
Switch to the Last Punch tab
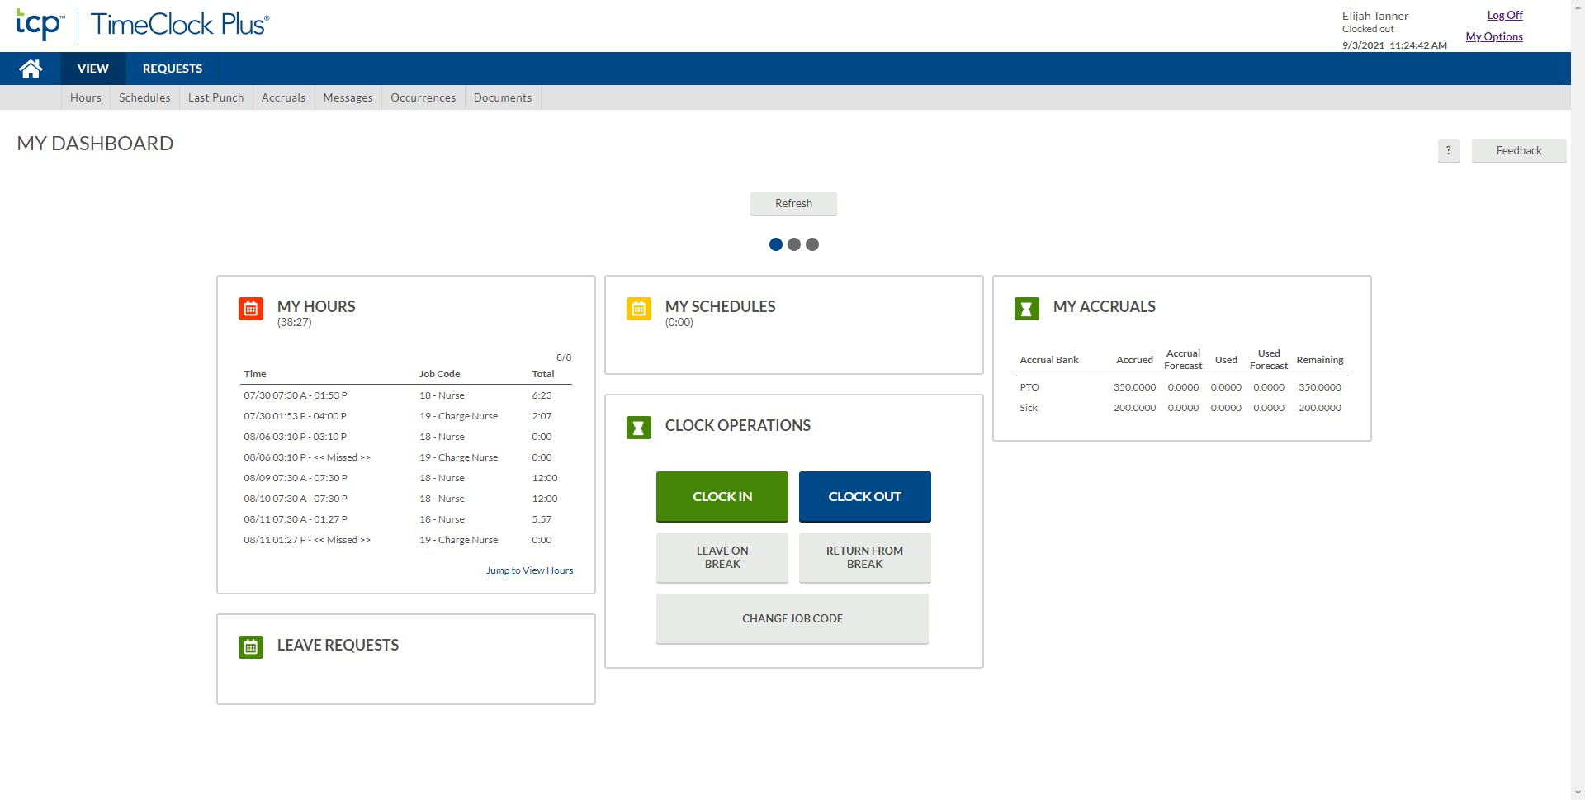click(215, 97)
